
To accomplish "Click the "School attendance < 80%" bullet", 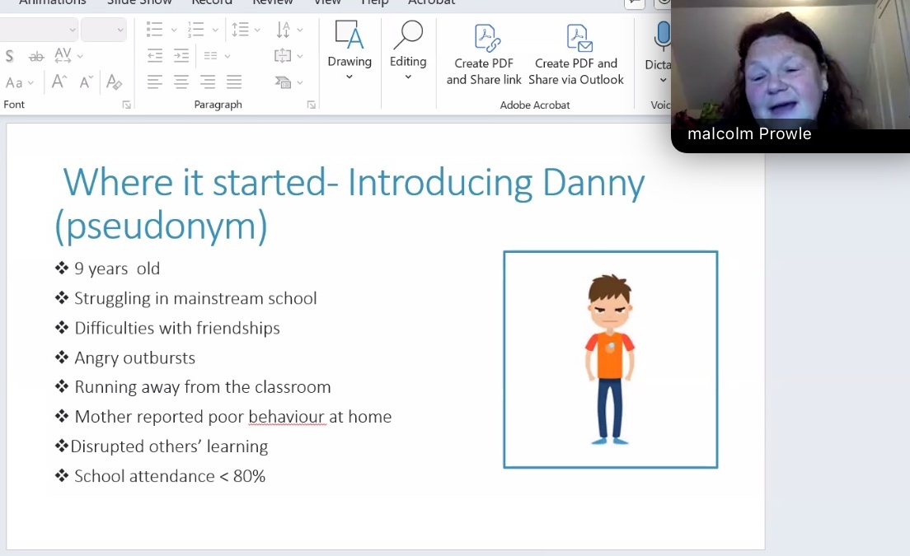I will [x=169, y=476].
